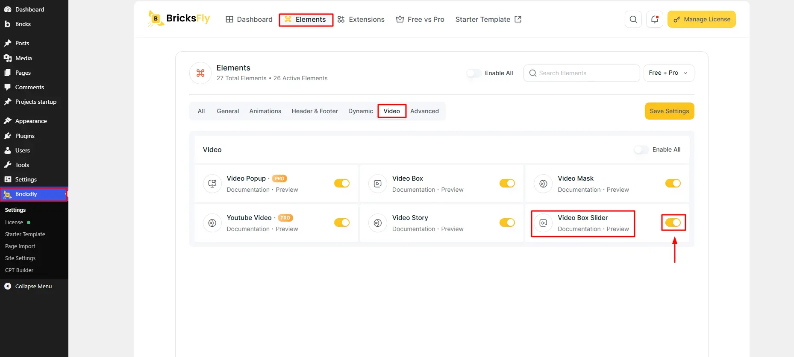Switch to the All elements tab
Viewport: 794px width, 357px height.
pos(201,111)
